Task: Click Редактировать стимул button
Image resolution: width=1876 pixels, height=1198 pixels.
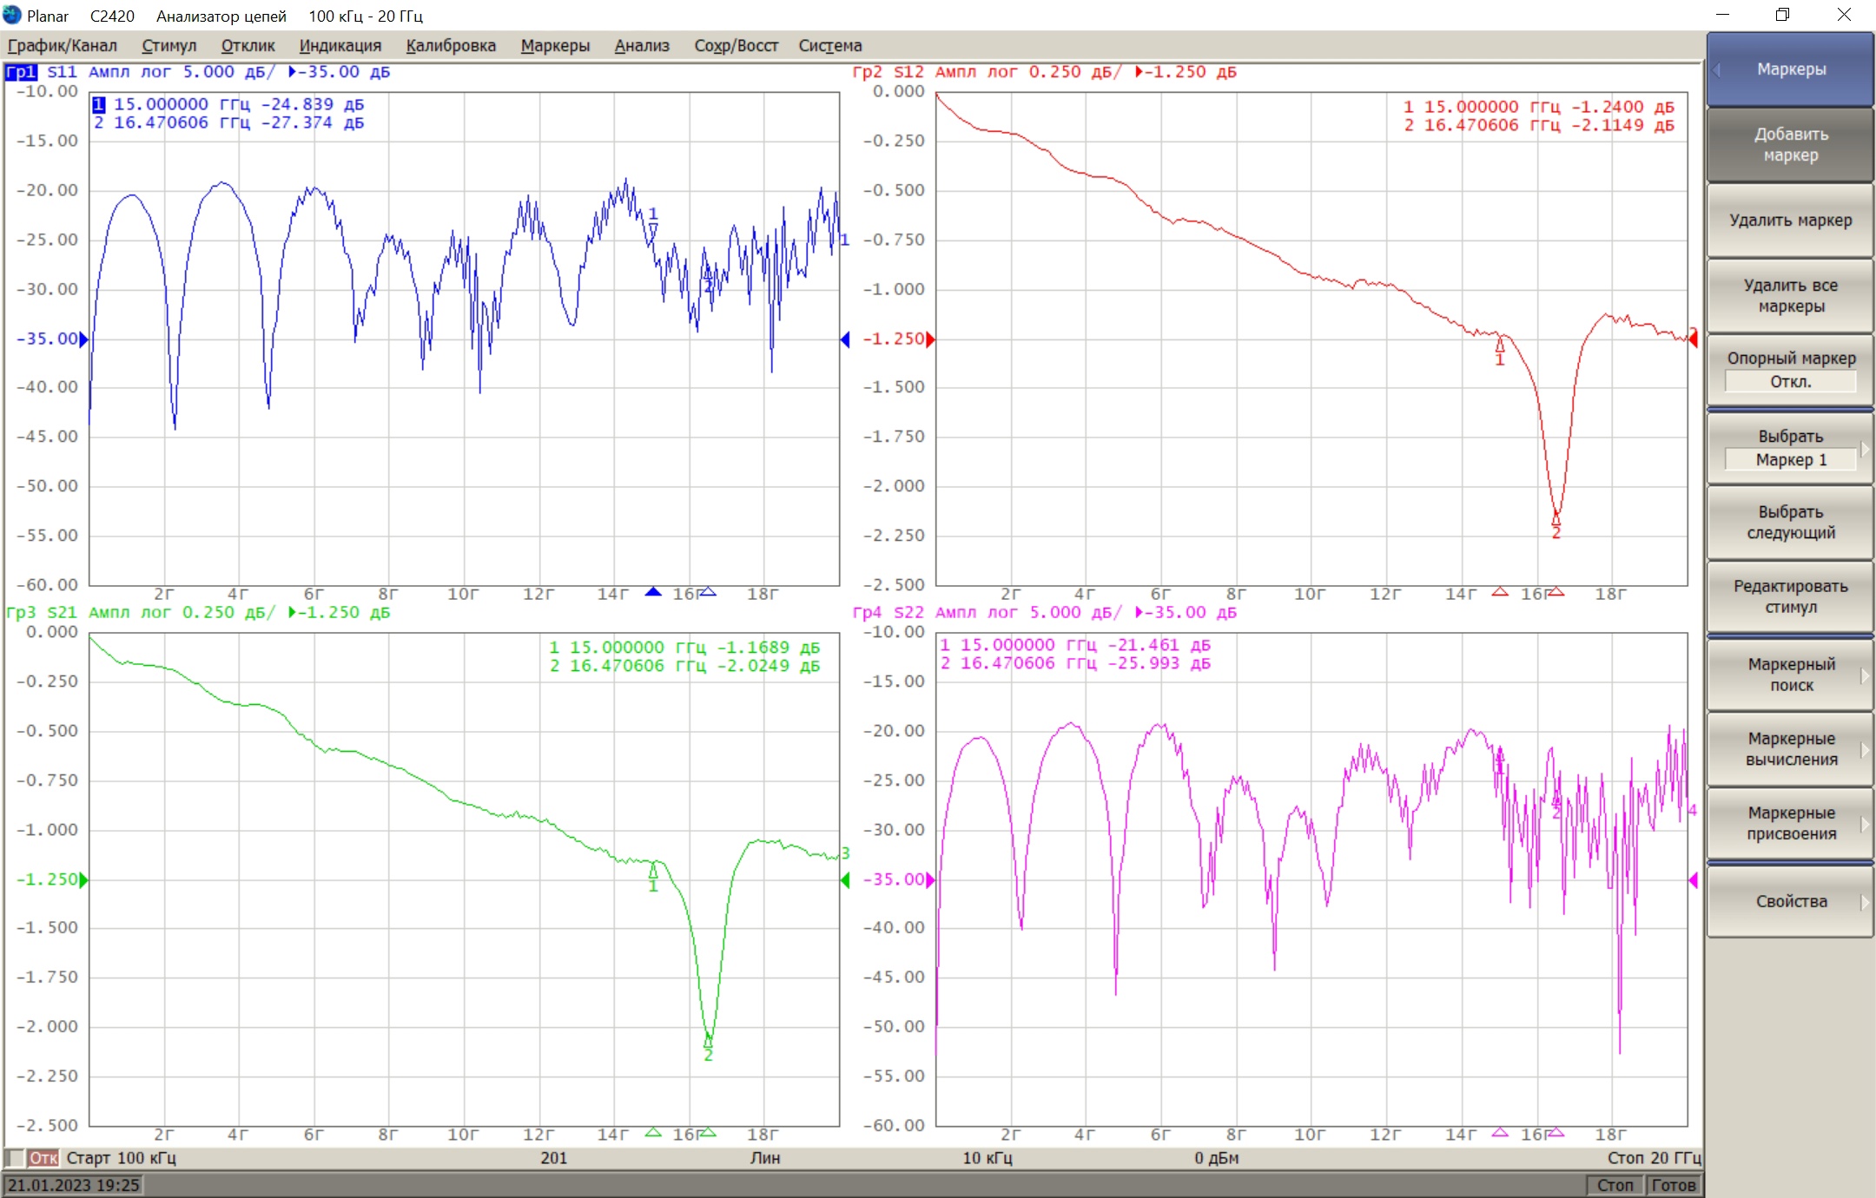Action: point(1790,597)
